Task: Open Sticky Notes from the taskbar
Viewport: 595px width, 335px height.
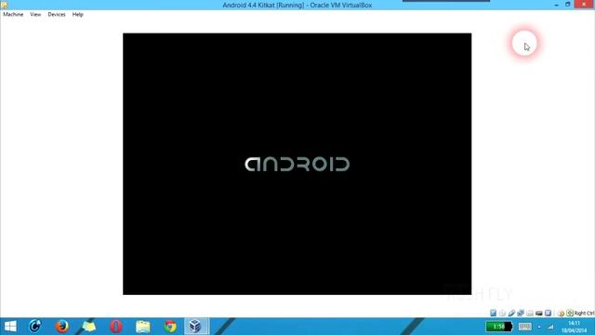Action: (x=89, y=327)
